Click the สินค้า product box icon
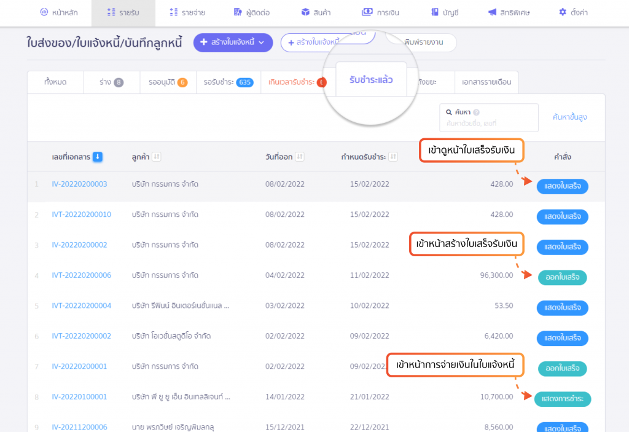The image size is (629, 432). pyautogui.click(x=305, y=12)
